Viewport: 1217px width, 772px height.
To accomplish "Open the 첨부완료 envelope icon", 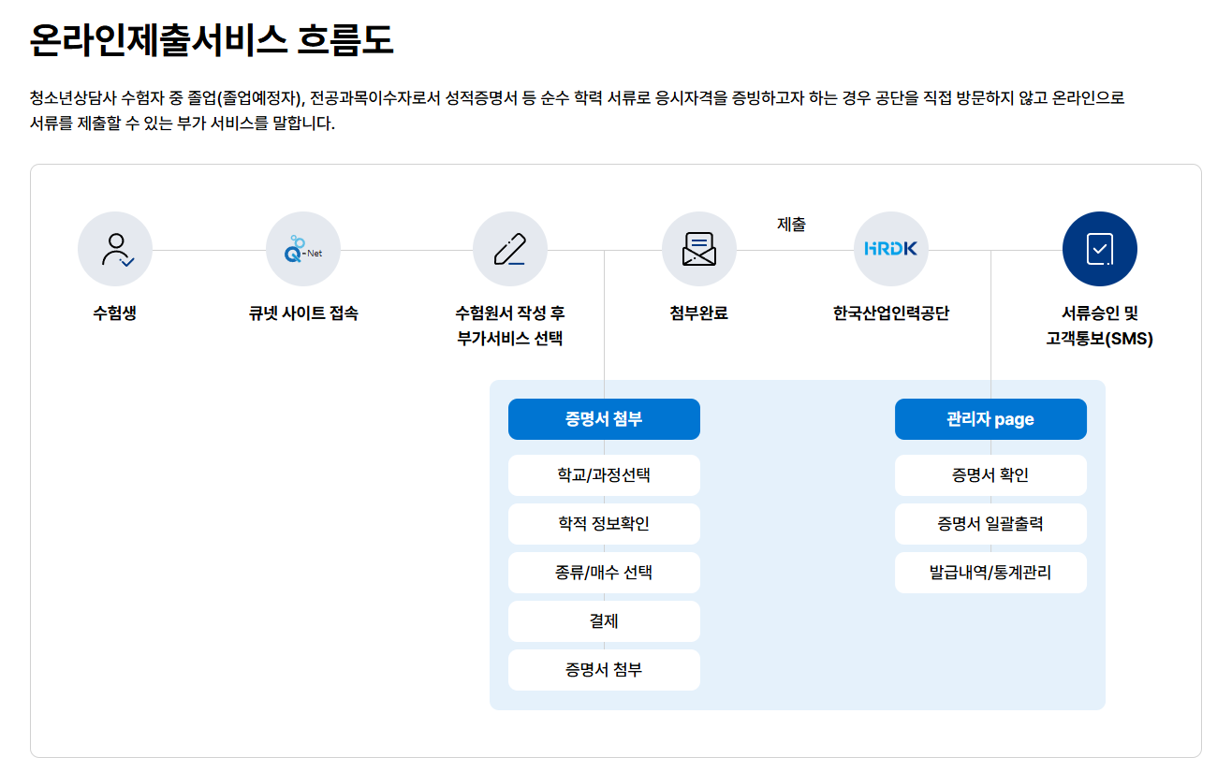I will [699, 248].
